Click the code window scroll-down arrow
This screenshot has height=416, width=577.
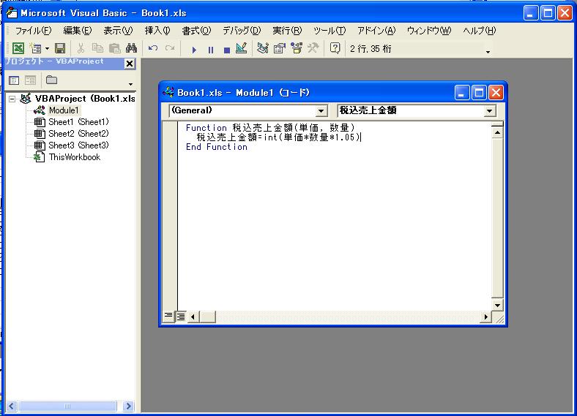497,306
